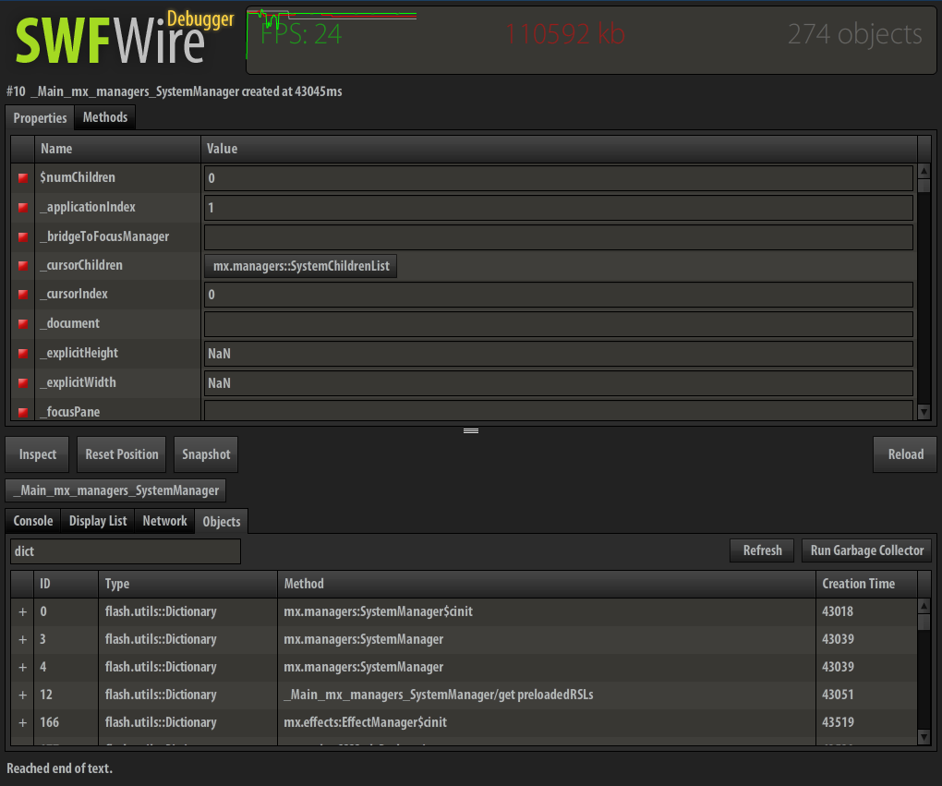Screen dimensions: 942x786
Task: Click the Inspect button
Action: [x=37, y=454]
